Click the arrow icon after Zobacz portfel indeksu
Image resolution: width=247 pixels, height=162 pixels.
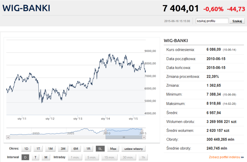coord(243,157)
